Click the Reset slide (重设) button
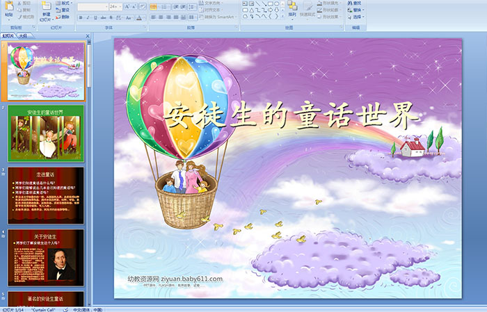Viewport: 487px width, 312px height. (63, 10)
